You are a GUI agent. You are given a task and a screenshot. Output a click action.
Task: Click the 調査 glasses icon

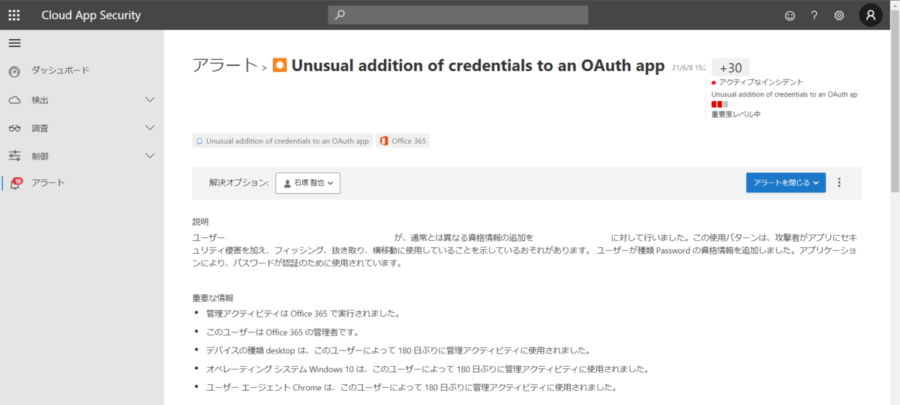pos(14,128)
